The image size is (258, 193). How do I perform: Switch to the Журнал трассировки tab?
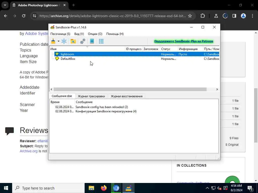[91, 96]
